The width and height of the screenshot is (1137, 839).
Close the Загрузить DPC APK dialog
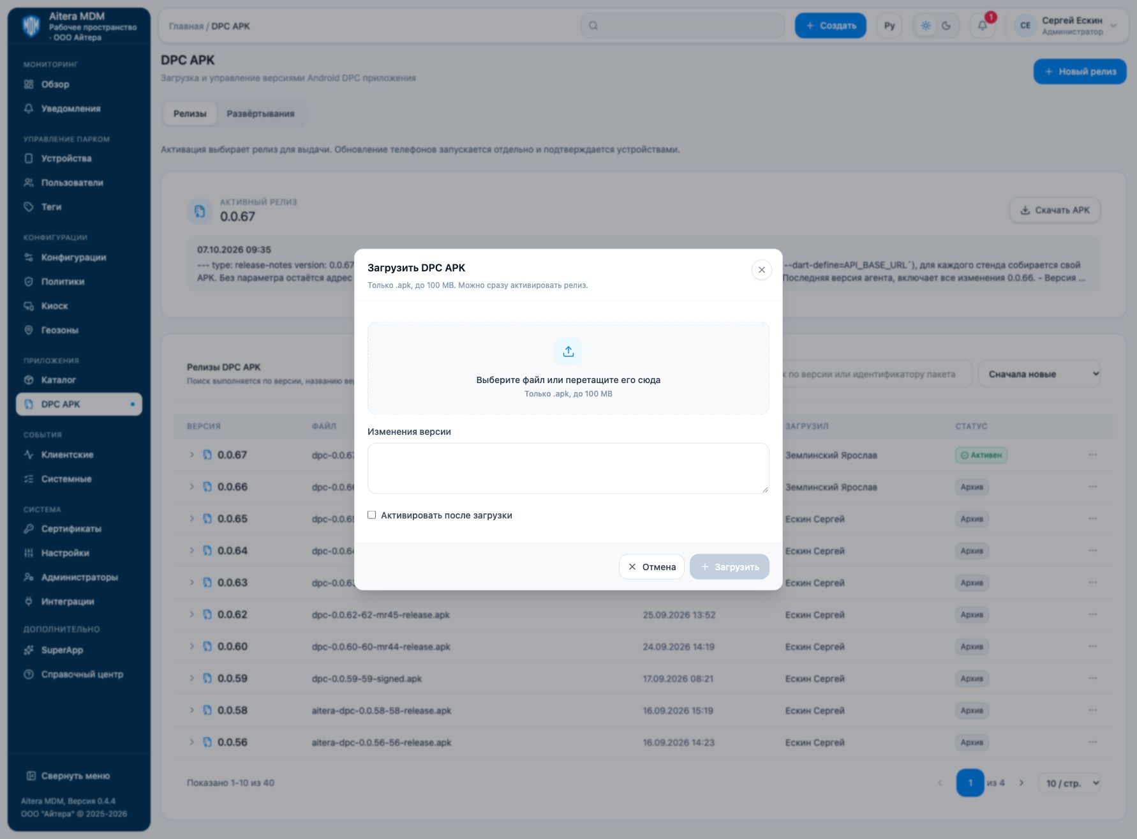pos(761,269)
